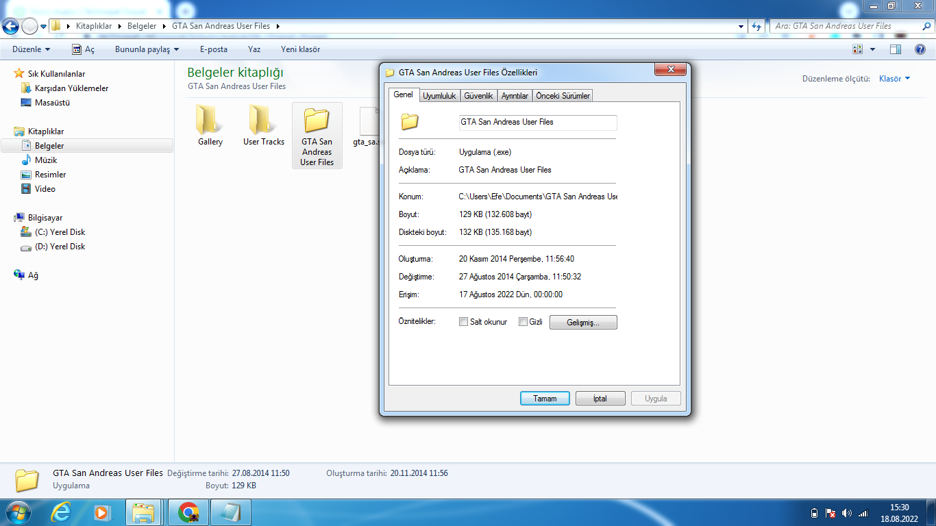The image size is (936, 526).
Task: Click the Explorer forward arrow button
Action: [29, 26]
